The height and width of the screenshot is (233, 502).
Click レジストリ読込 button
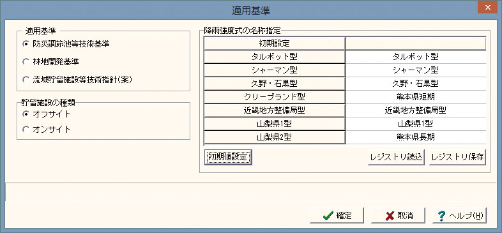[x=396, y=157]
